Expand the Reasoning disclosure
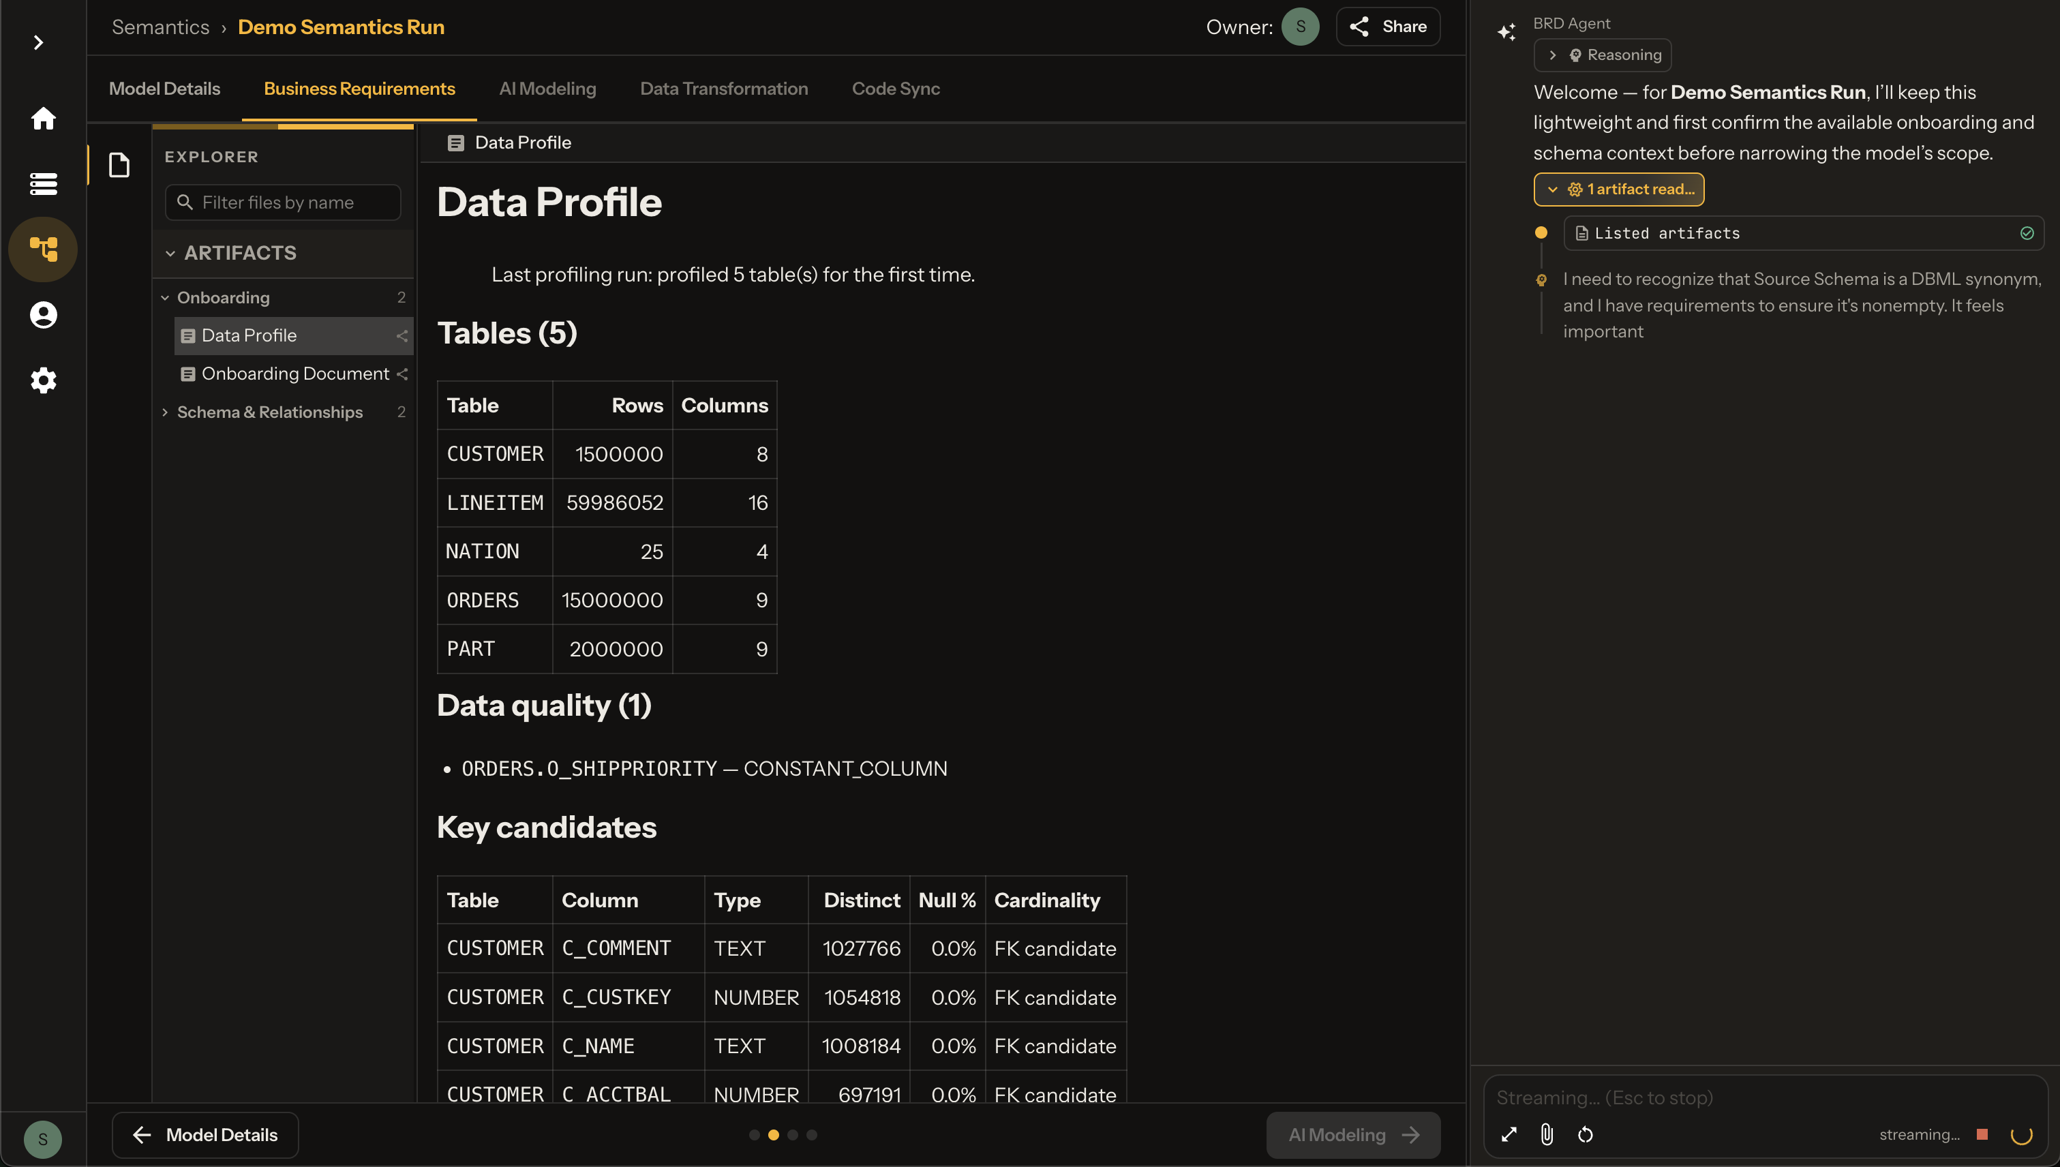This screenshot has height=1167, width=2060. (1603, 55)
